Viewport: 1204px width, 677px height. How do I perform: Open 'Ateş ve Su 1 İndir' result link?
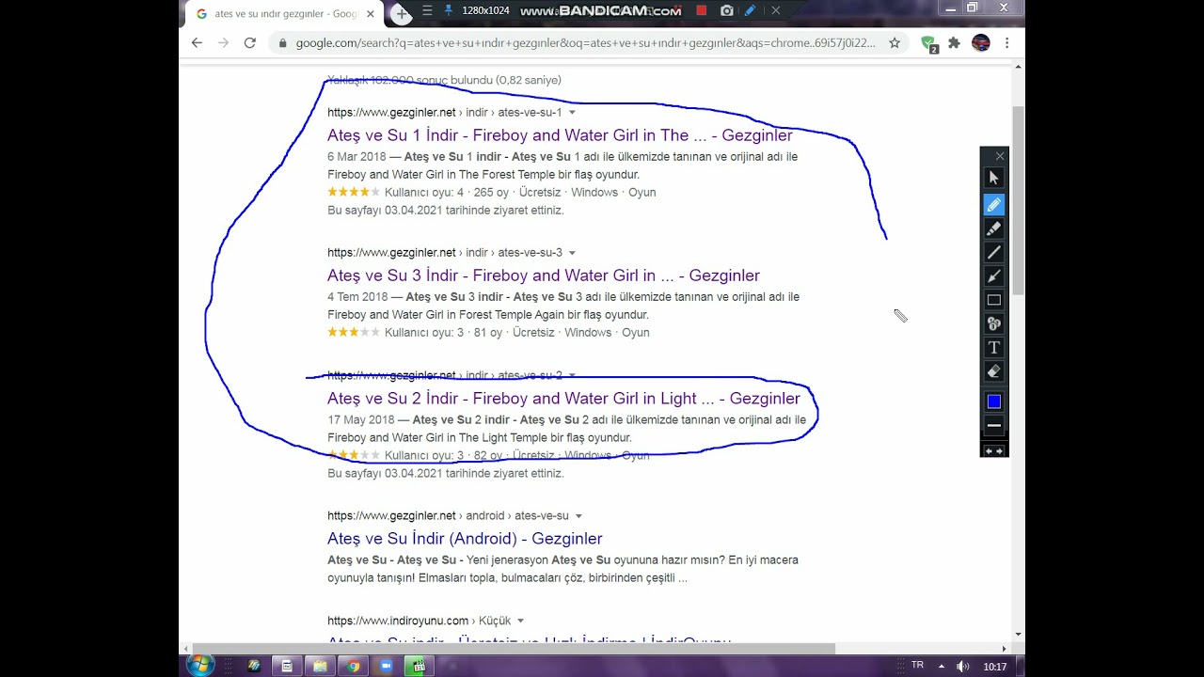pos(560,135)
